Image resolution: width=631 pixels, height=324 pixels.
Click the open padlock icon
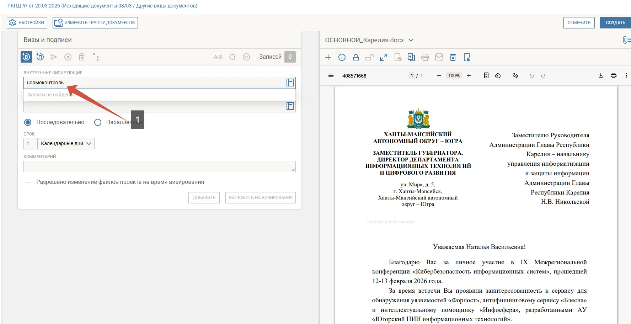click(370, 57)
